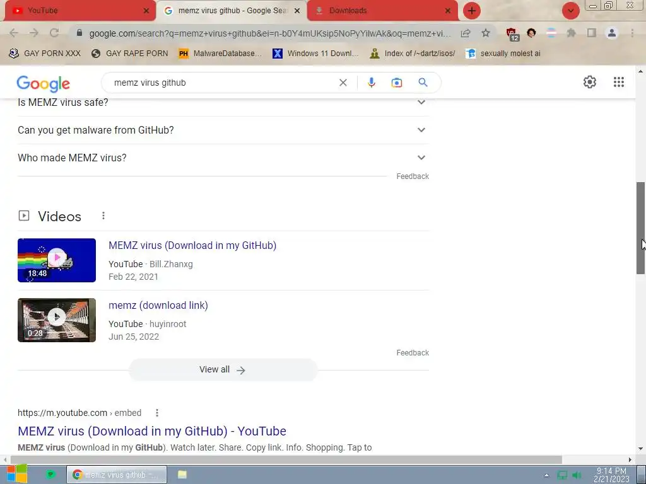The width and height of the screenshot is (646, 484).
Task: Click the "https://m.youtube.com › embed" result URL
Action: pyautogui.click(x=79, y=413)
